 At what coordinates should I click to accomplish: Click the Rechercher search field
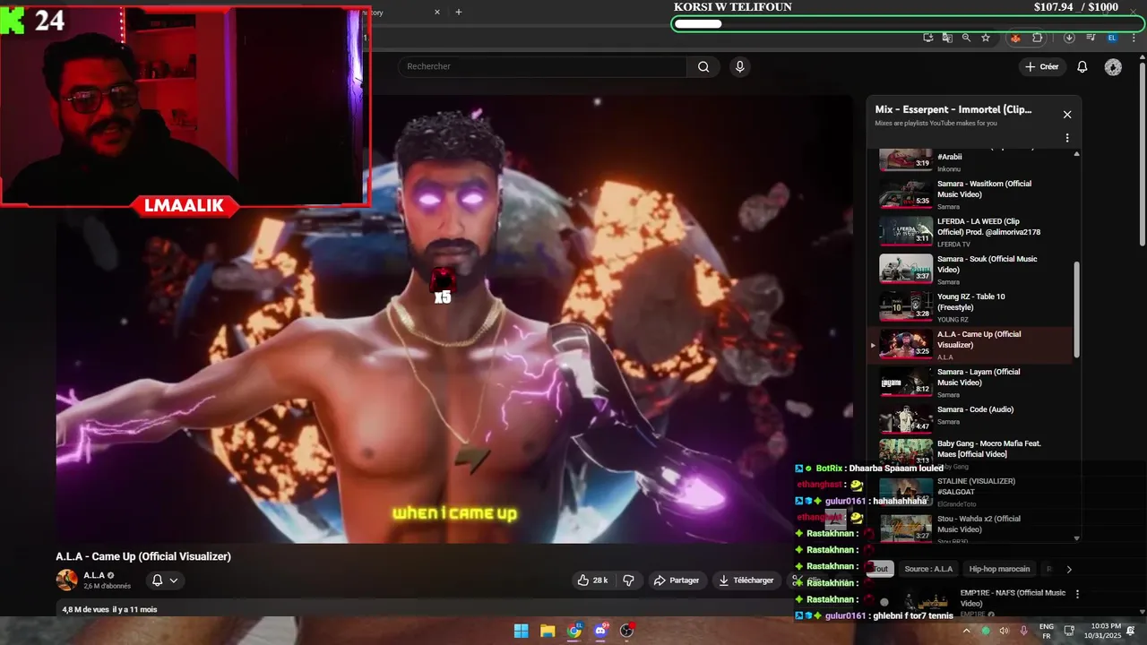[542, 66]
